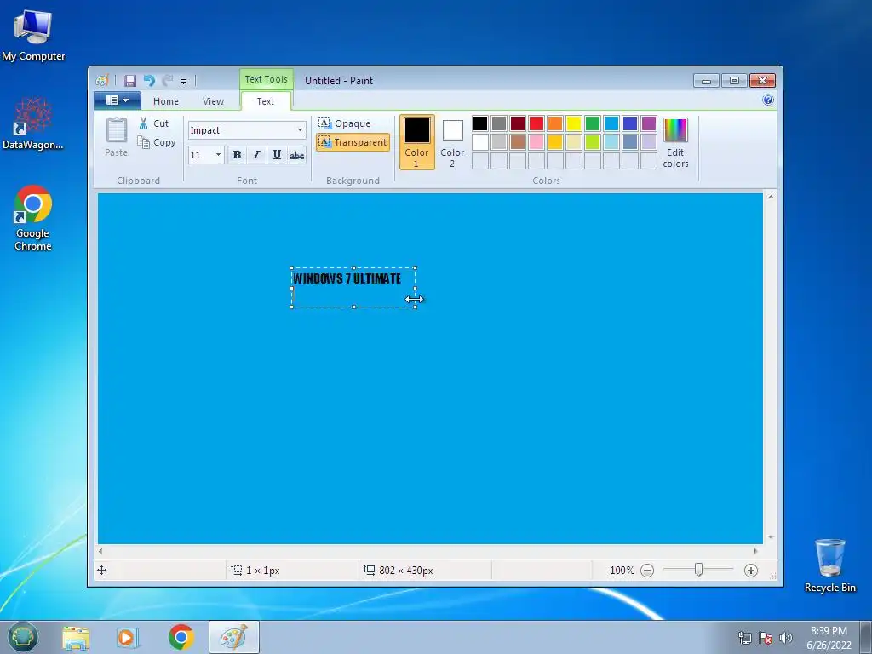This screenshot has width=872, height=654.
Task: Click the Save icon in quick access toolbar
Action: tap(130, 81)
